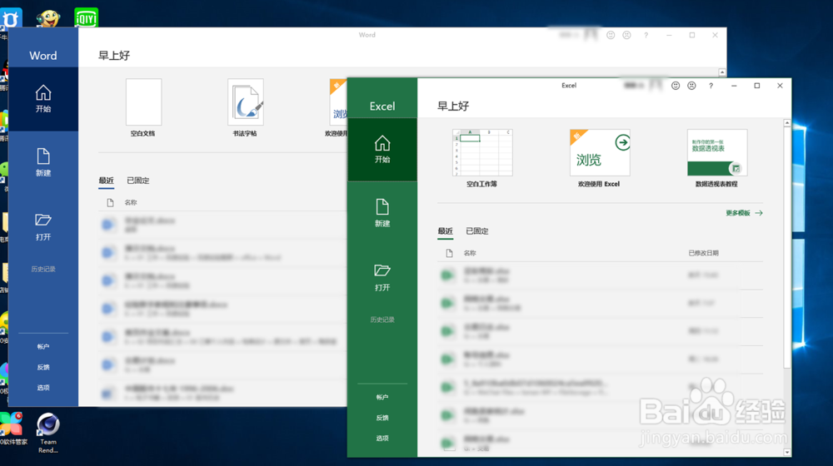833x466 pixels.
Task: Open the software manager (软件管家) desktop icon
Action: (12, 429)
